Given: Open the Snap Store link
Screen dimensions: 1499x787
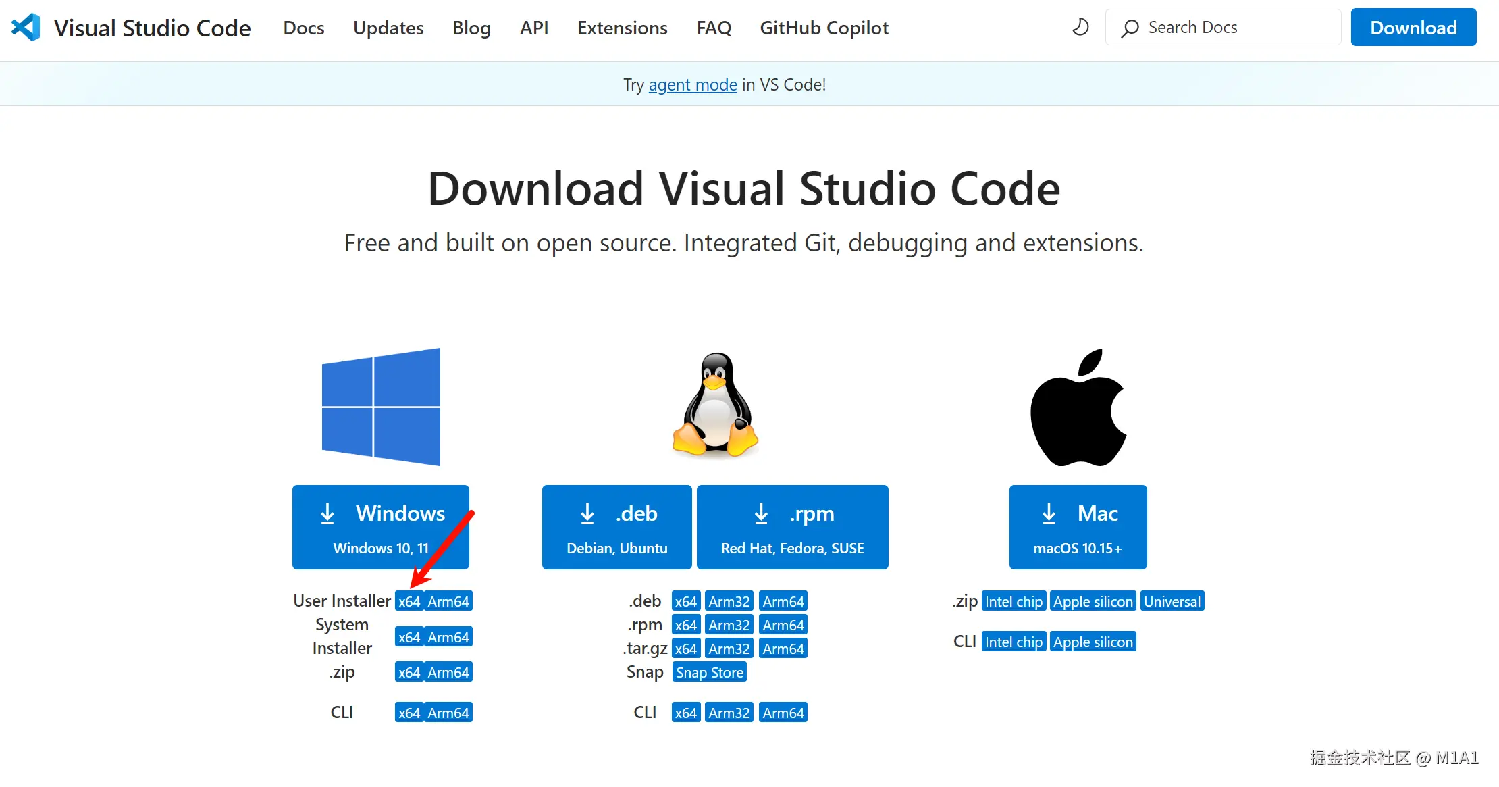Looking at the screenshot, I should tap(709, 672).
